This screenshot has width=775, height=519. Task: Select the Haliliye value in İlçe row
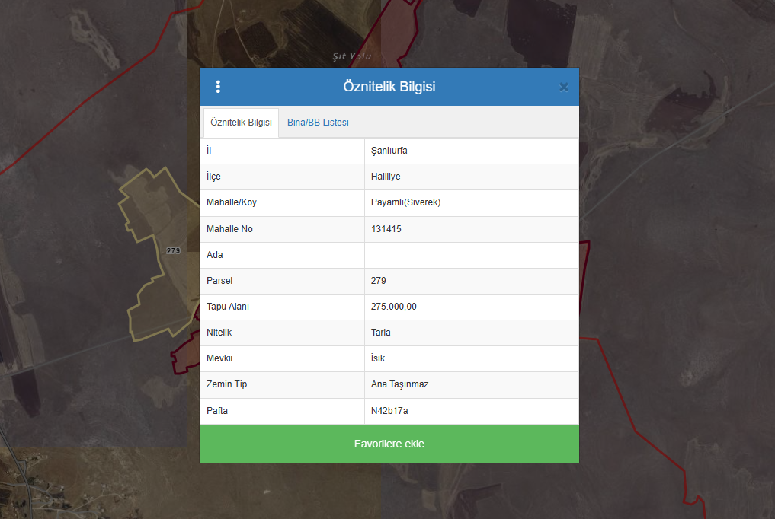click(386, 177)
